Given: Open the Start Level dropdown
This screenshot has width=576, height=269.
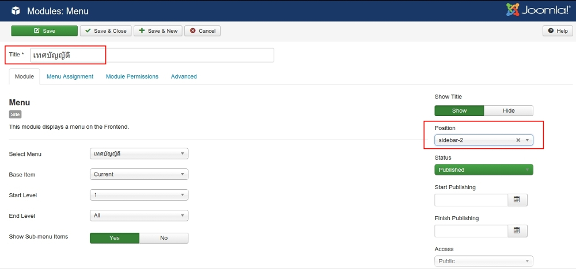Looking at the screenshot, I should [x=139, y=195].
